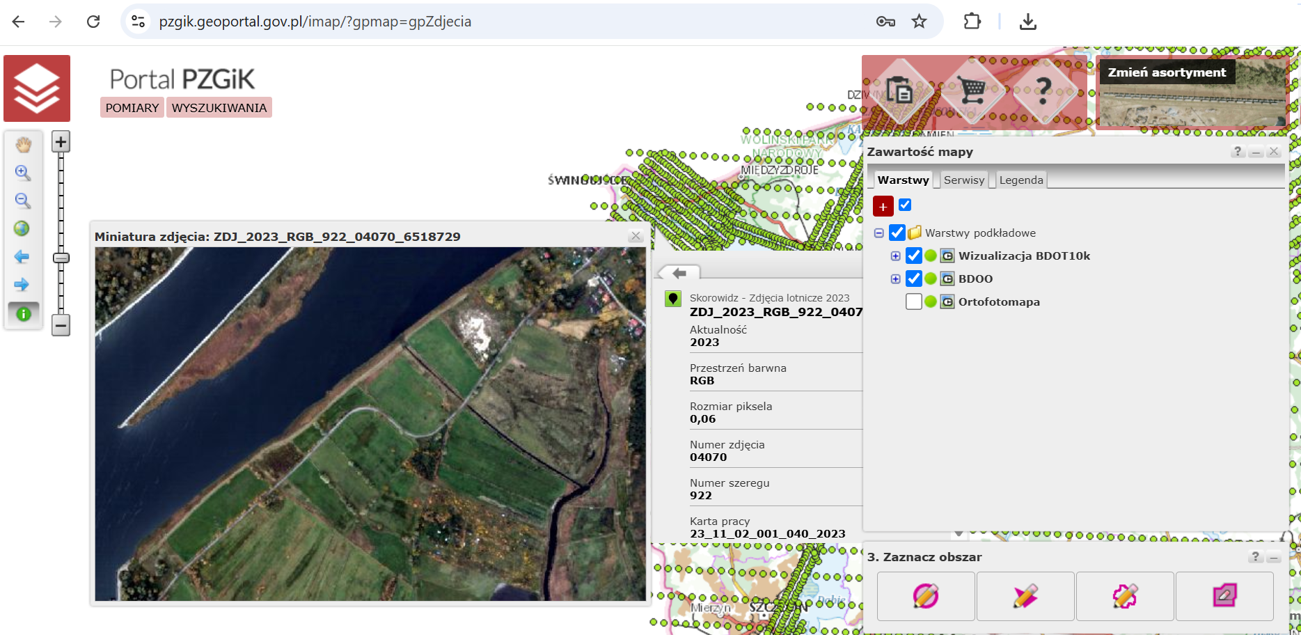Open the shopping cart icon

coord(972,90)
